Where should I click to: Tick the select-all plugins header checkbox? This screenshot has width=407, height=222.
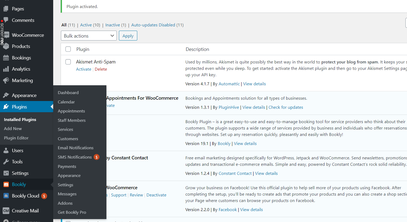click(68, 49)
